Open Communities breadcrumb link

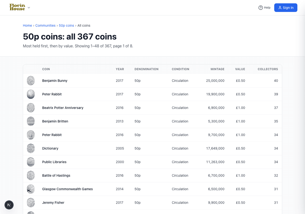coord(45,26)
